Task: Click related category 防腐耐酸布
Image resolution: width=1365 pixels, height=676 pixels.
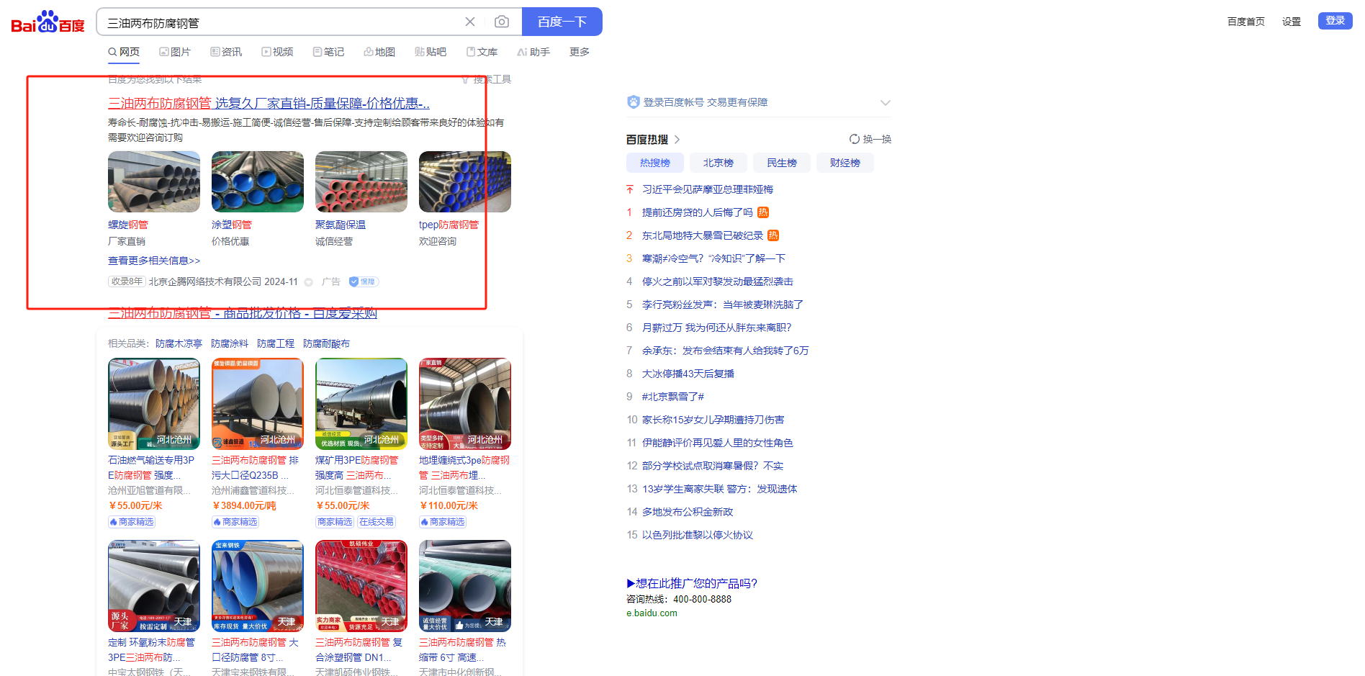Action: pos(326,343)
